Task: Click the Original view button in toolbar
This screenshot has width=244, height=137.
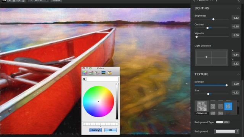Action: (56, 1)
